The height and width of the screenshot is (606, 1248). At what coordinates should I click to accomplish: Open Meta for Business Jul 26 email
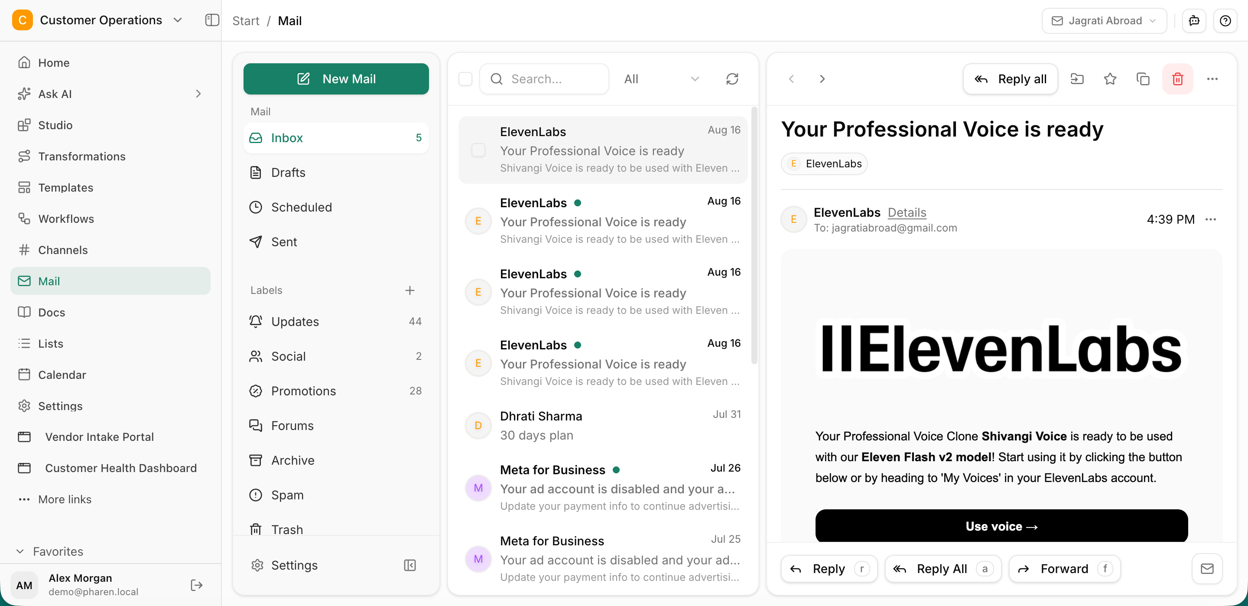click(x=603, y=488)
